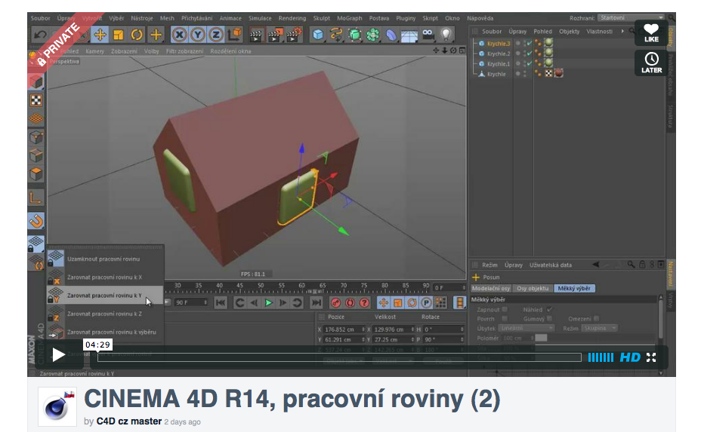Open the Výběr menu

[x=116, y=18]
